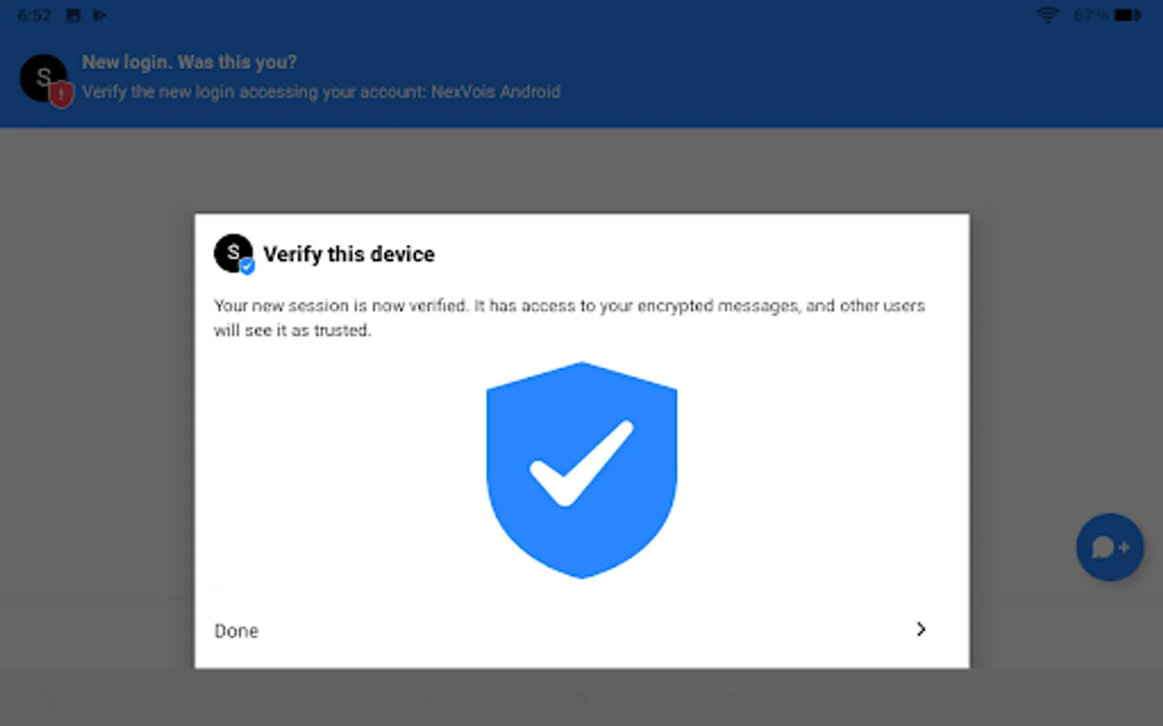
Task: Tap the dimmed area left of the dialog
Action: pyautogui.click(x=97, y=403)
